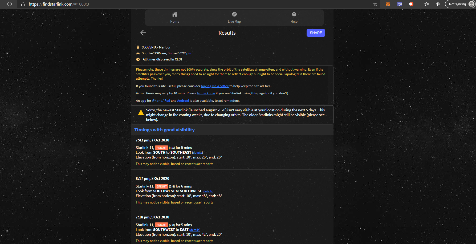This screenshot has width=476, height=244.
Task: Open details for the 9 Oct pass
Action: click(x=195, y=230)
